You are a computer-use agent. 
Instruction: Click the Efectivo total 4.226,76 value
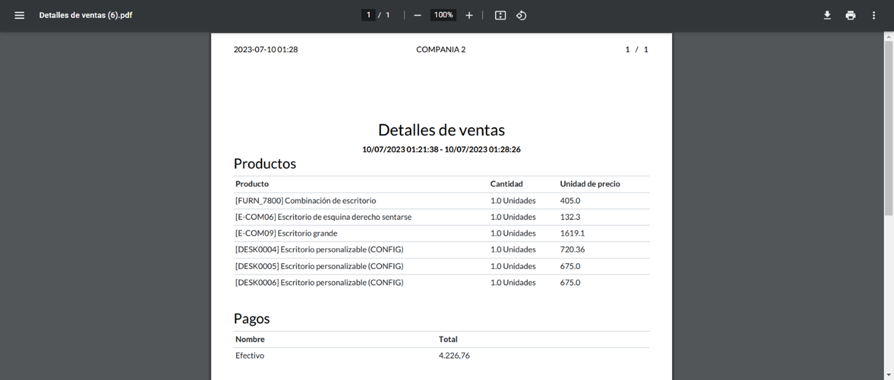454,356
